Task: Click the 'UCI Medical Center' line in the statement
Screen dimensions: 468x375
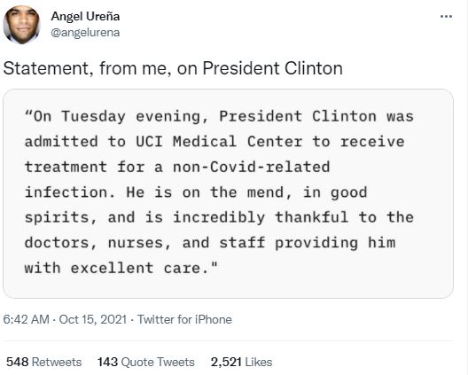Action: point(214,141)
